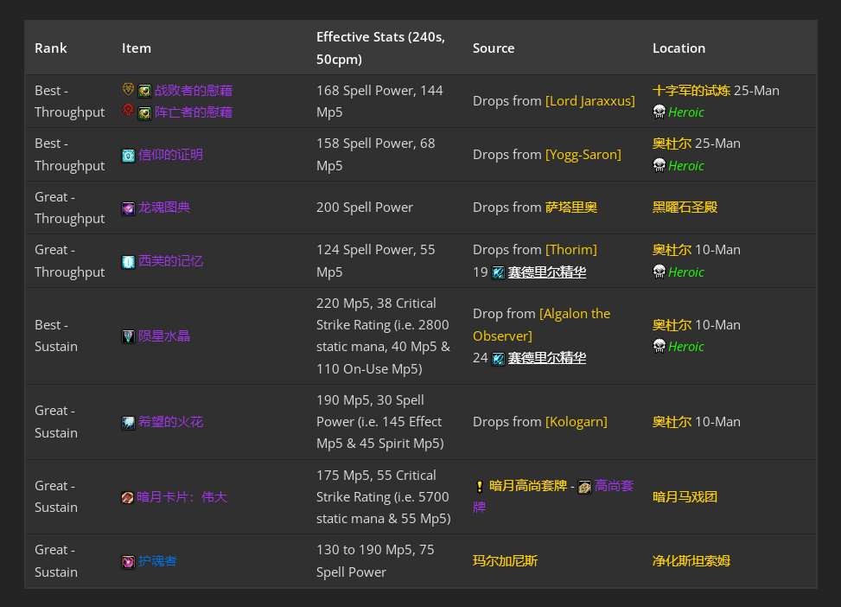Open the 暗月马戏团 location link
The height and width of the screenshot is (607, 841).
[x=685, y=496]
